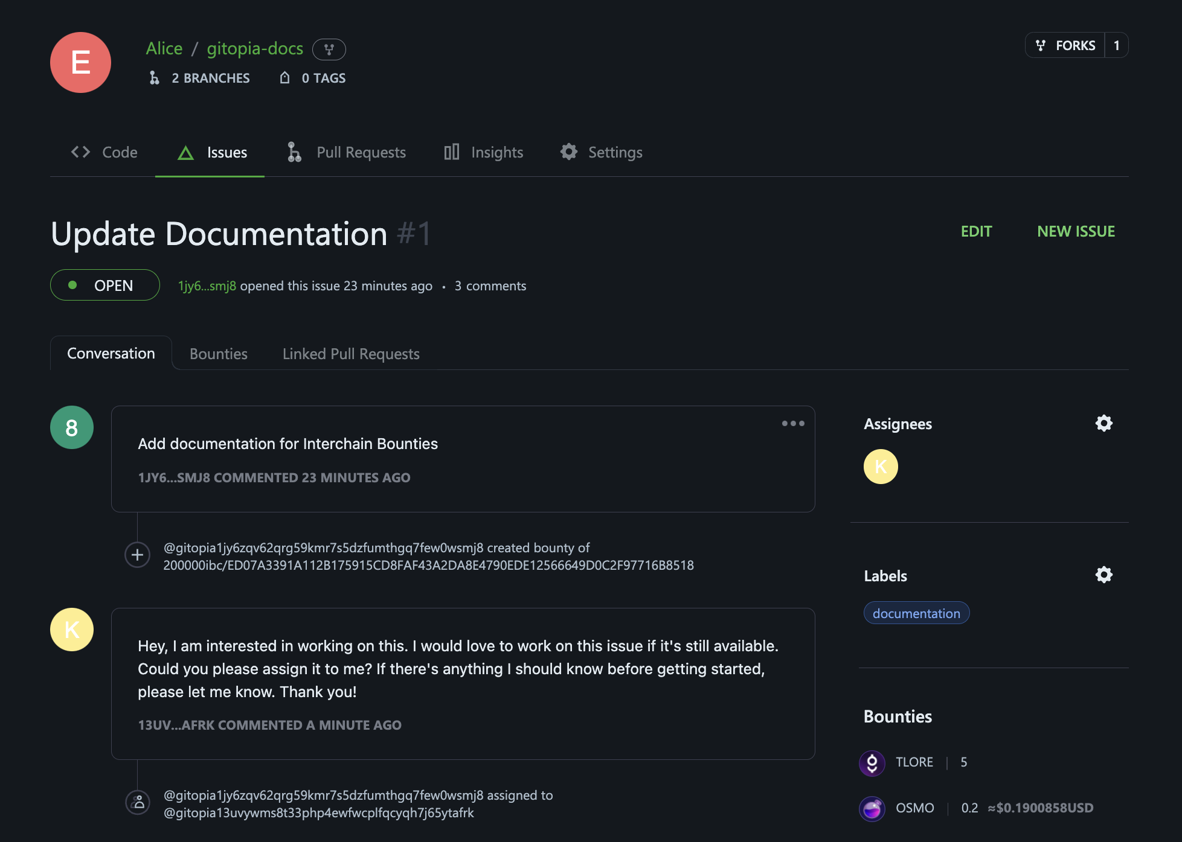Click the Bounties sidebar heading

[x=898, y=716]
